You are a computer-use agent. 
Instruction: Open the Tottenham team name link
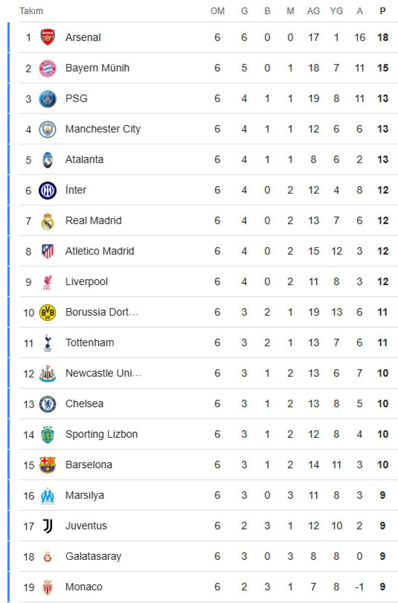(90, 342)
